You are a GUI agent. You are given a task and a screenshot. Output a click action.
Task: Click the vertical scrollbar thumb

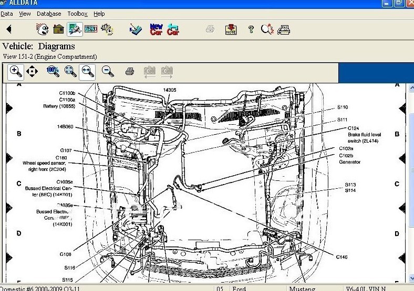pyautogui.click(x=411, y=170)
